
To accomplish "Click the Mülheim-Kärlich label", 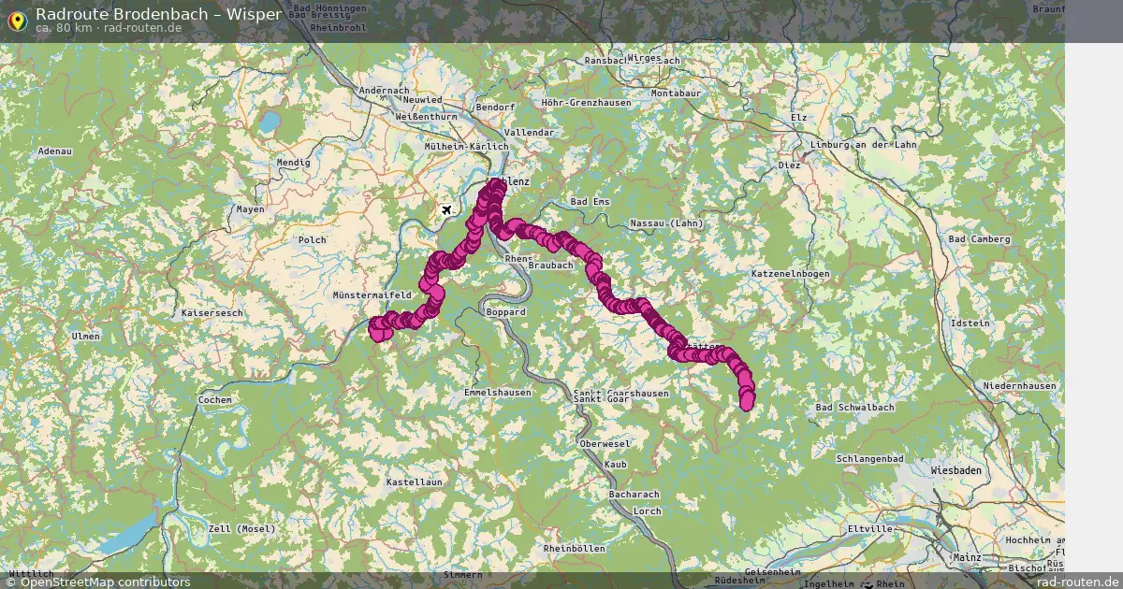I will pyautogui.click(x=466, y=147).
